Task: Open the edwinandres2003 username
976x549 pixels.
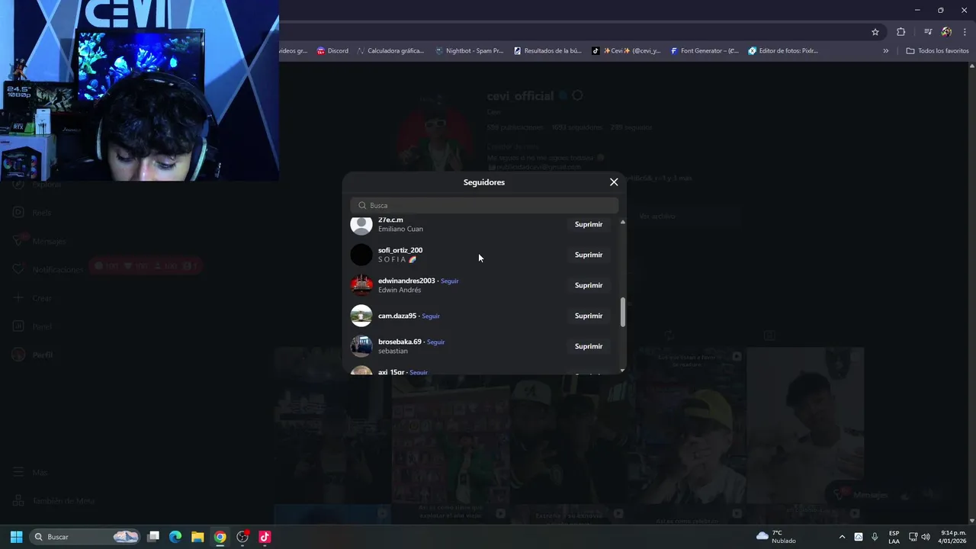Action: pos(406,281)
